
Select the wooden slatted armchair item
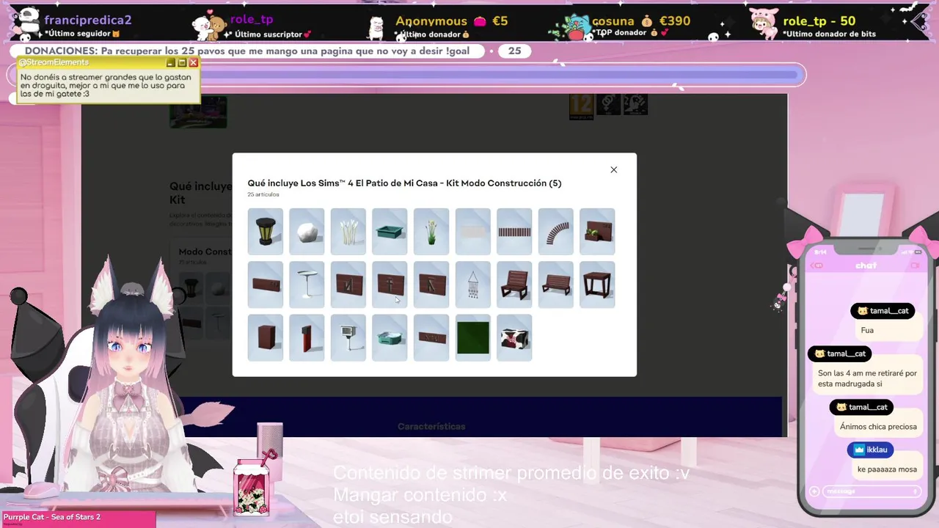(514, 285)
